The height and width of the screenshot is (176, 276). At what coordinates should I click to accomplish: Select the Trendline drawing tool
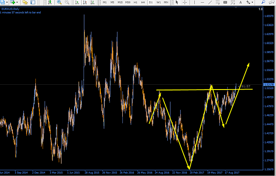tap(210, 2)
